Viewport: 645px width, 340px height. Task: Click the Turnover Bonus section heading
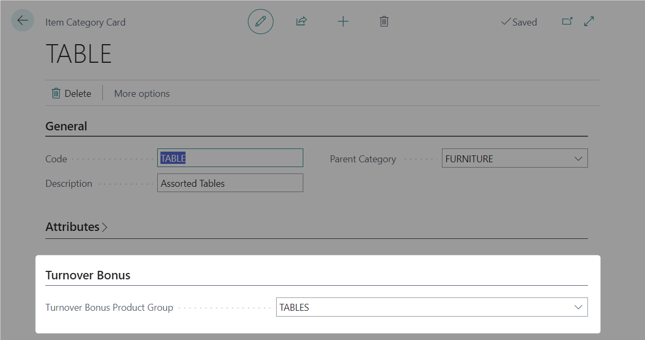88,275
